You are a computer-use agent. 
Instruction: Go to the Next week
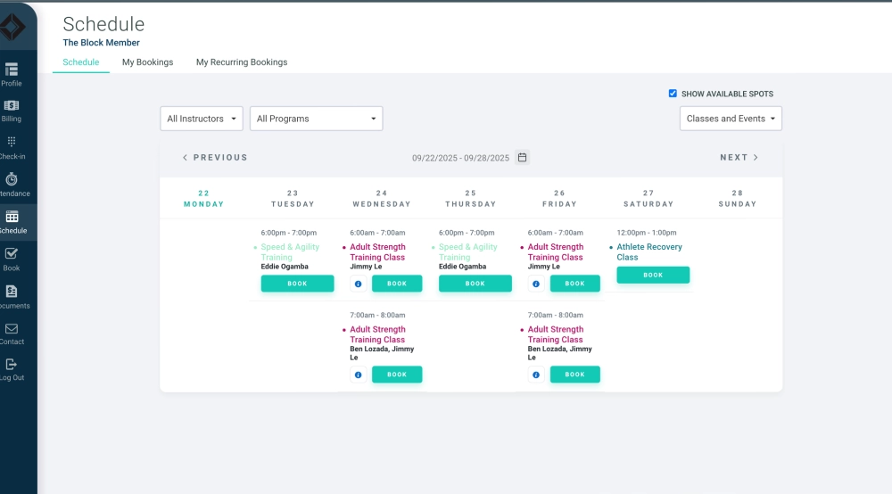click(739, 158)
